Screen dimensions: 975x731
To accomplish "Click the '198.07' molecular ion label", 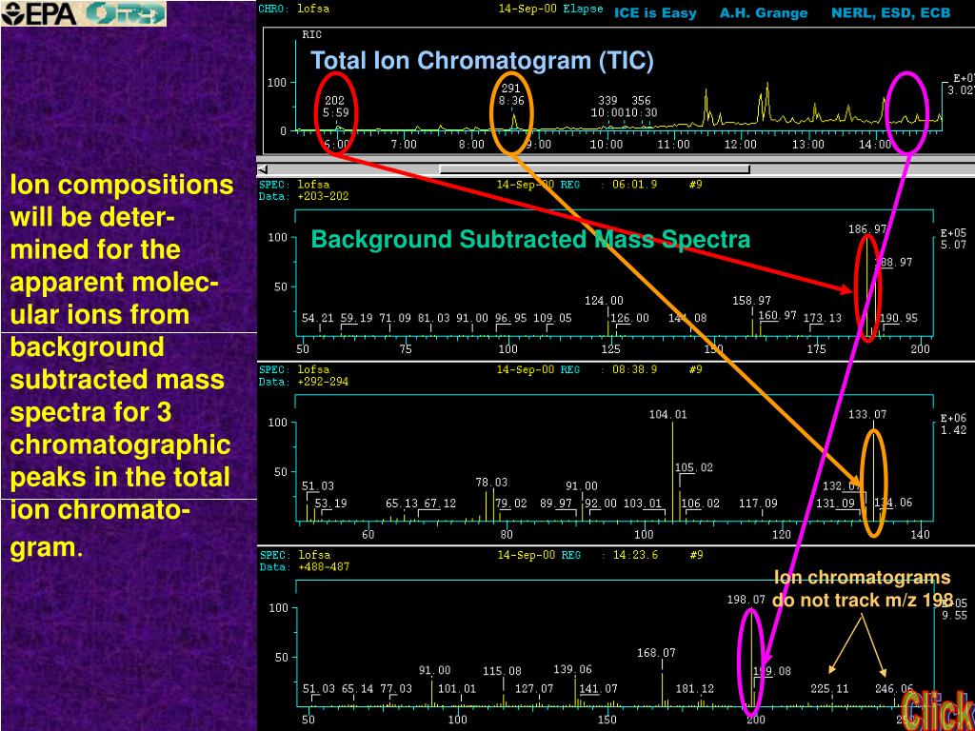I will click(x=746, y=600).
